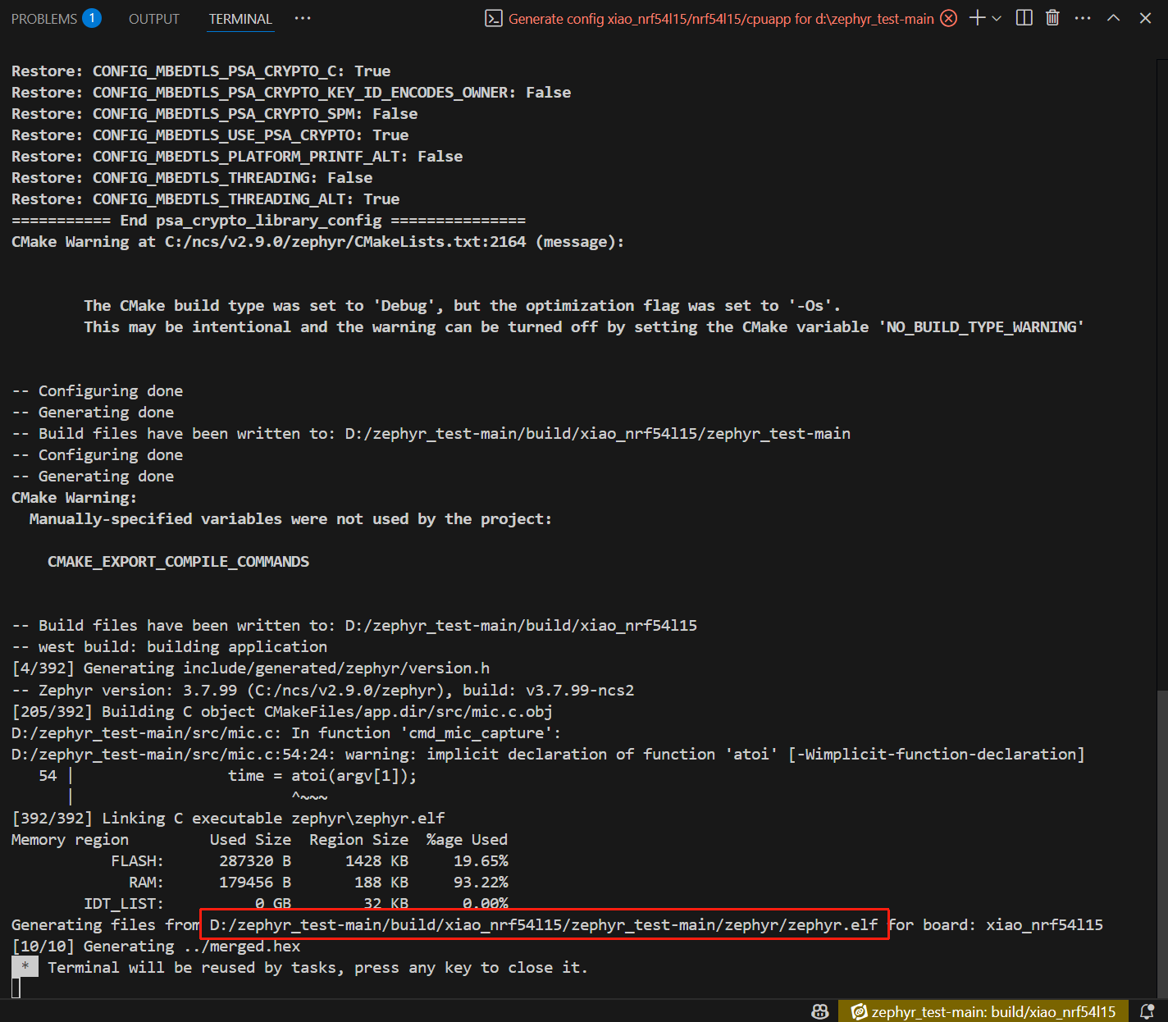The width and height of the screenshot is (1168, 1022).
Task: Click 'Terminal will be reused by tasks' message
Action: coord(317,968)
